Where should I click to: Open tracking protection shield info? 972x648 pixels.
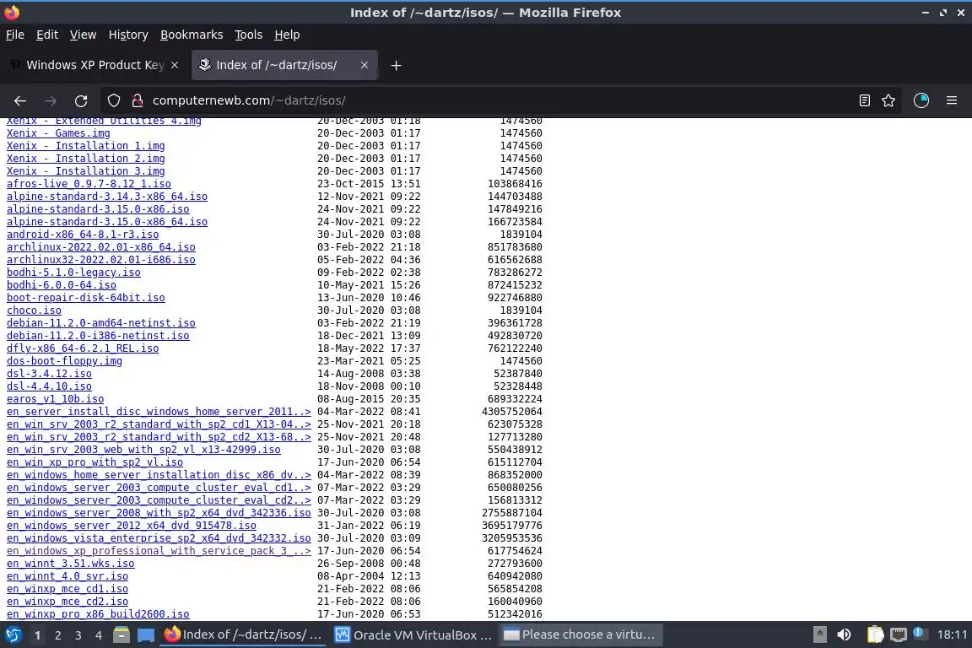pyautogui.click(x=113, y=100)
